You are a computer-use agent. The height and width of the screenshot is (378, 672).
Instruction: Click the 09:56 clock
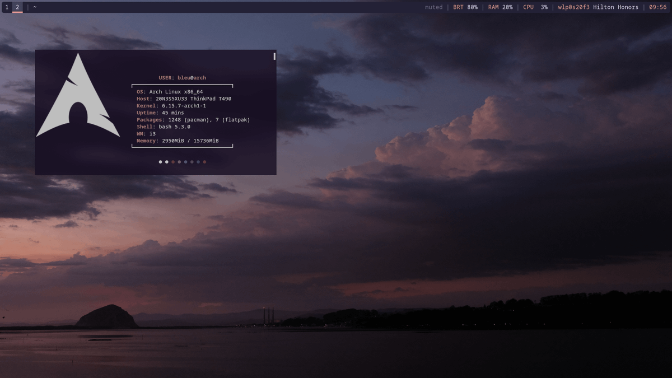658,7
